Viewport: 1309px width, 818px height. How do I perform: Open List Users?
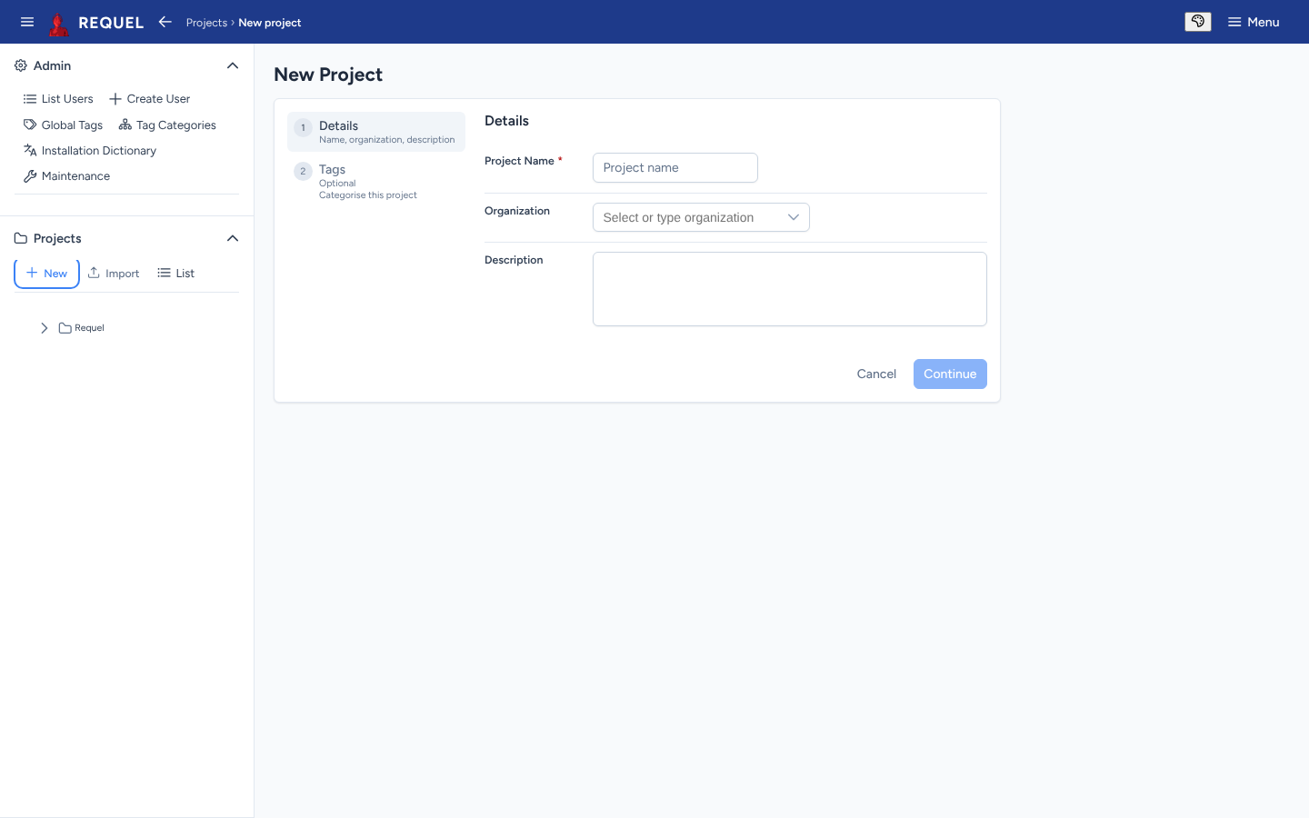pos(58,99)
